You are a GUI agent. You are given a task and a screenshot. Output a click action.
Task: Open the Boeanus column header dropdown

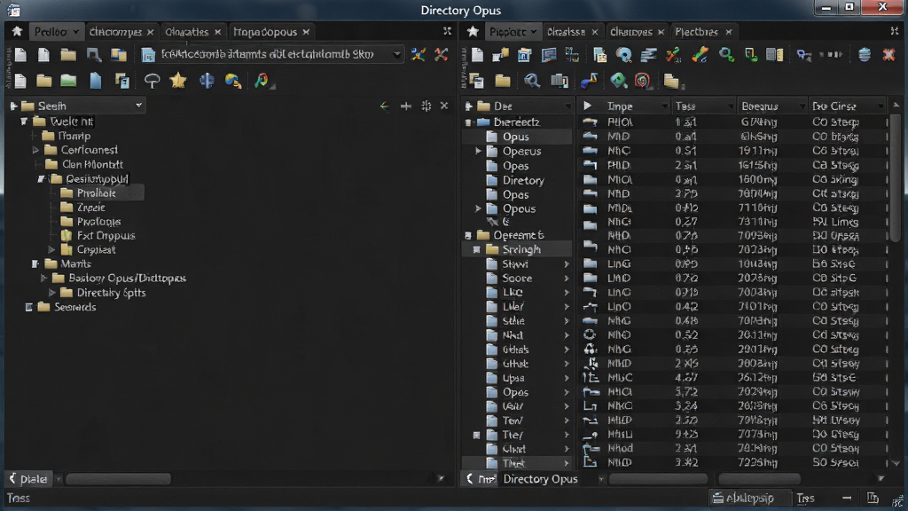[x=802, y=106]
